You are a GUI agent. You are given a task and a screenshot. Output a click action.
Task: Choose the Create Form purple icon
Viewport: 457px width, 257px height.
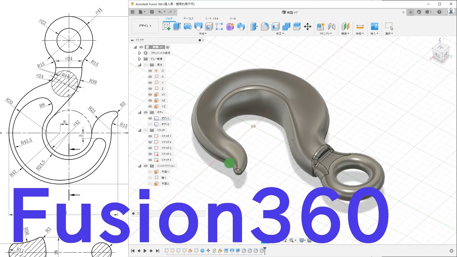pyautogui.click(x=230, y=26)
